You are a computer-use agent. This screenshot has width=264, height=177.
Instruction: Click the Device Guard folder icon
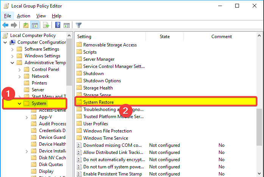click(34, 137)
